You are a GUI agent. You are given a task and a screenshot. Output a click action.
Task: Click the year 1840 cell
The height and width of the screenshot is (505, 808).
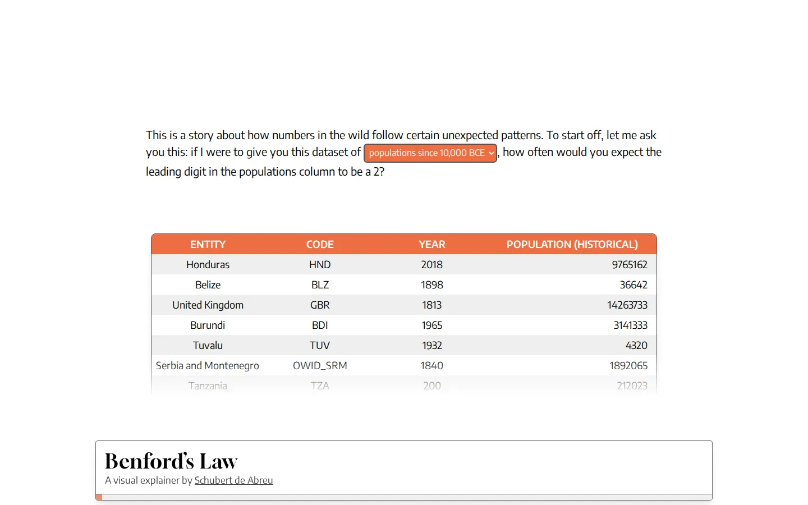[432, 365]
